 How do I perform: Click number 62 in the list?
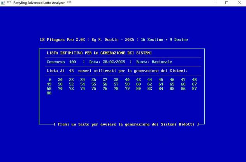click(150, 84)
